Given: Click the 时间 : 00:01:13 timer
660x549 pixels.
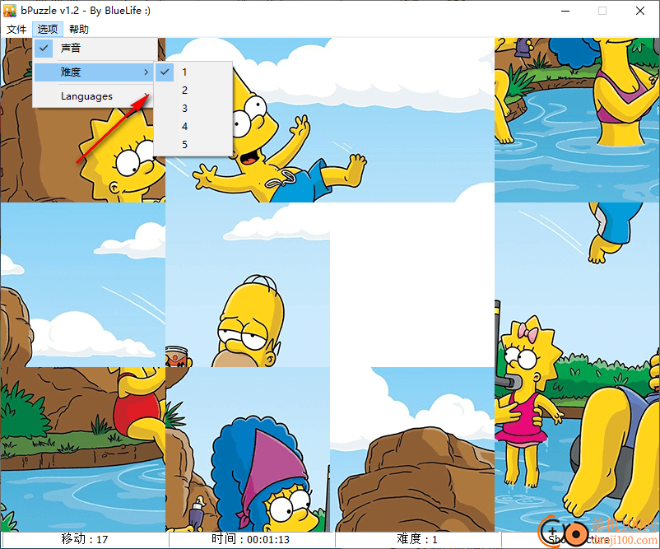Looking at the screenshot, I should pos(251,539).
